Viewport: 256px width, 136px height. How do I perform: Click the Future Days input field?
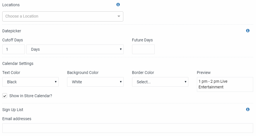pos(143,49)
